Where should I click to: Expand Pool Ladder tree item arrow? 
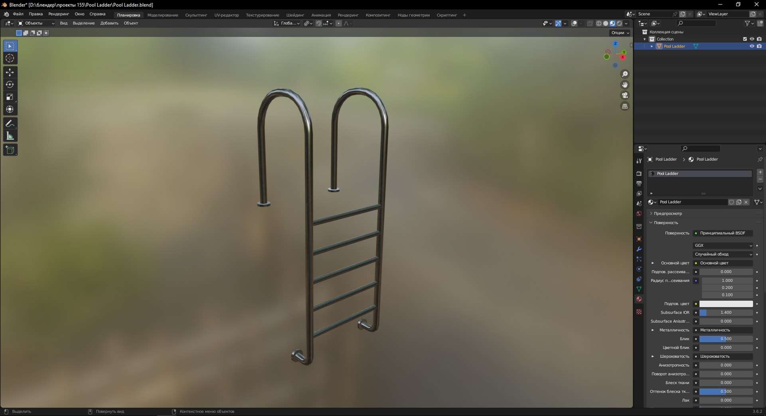[x=652, y=46]
